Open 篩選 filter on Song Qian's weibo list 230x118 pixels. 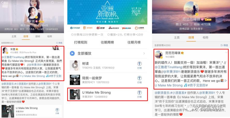[x=59, y=43]
